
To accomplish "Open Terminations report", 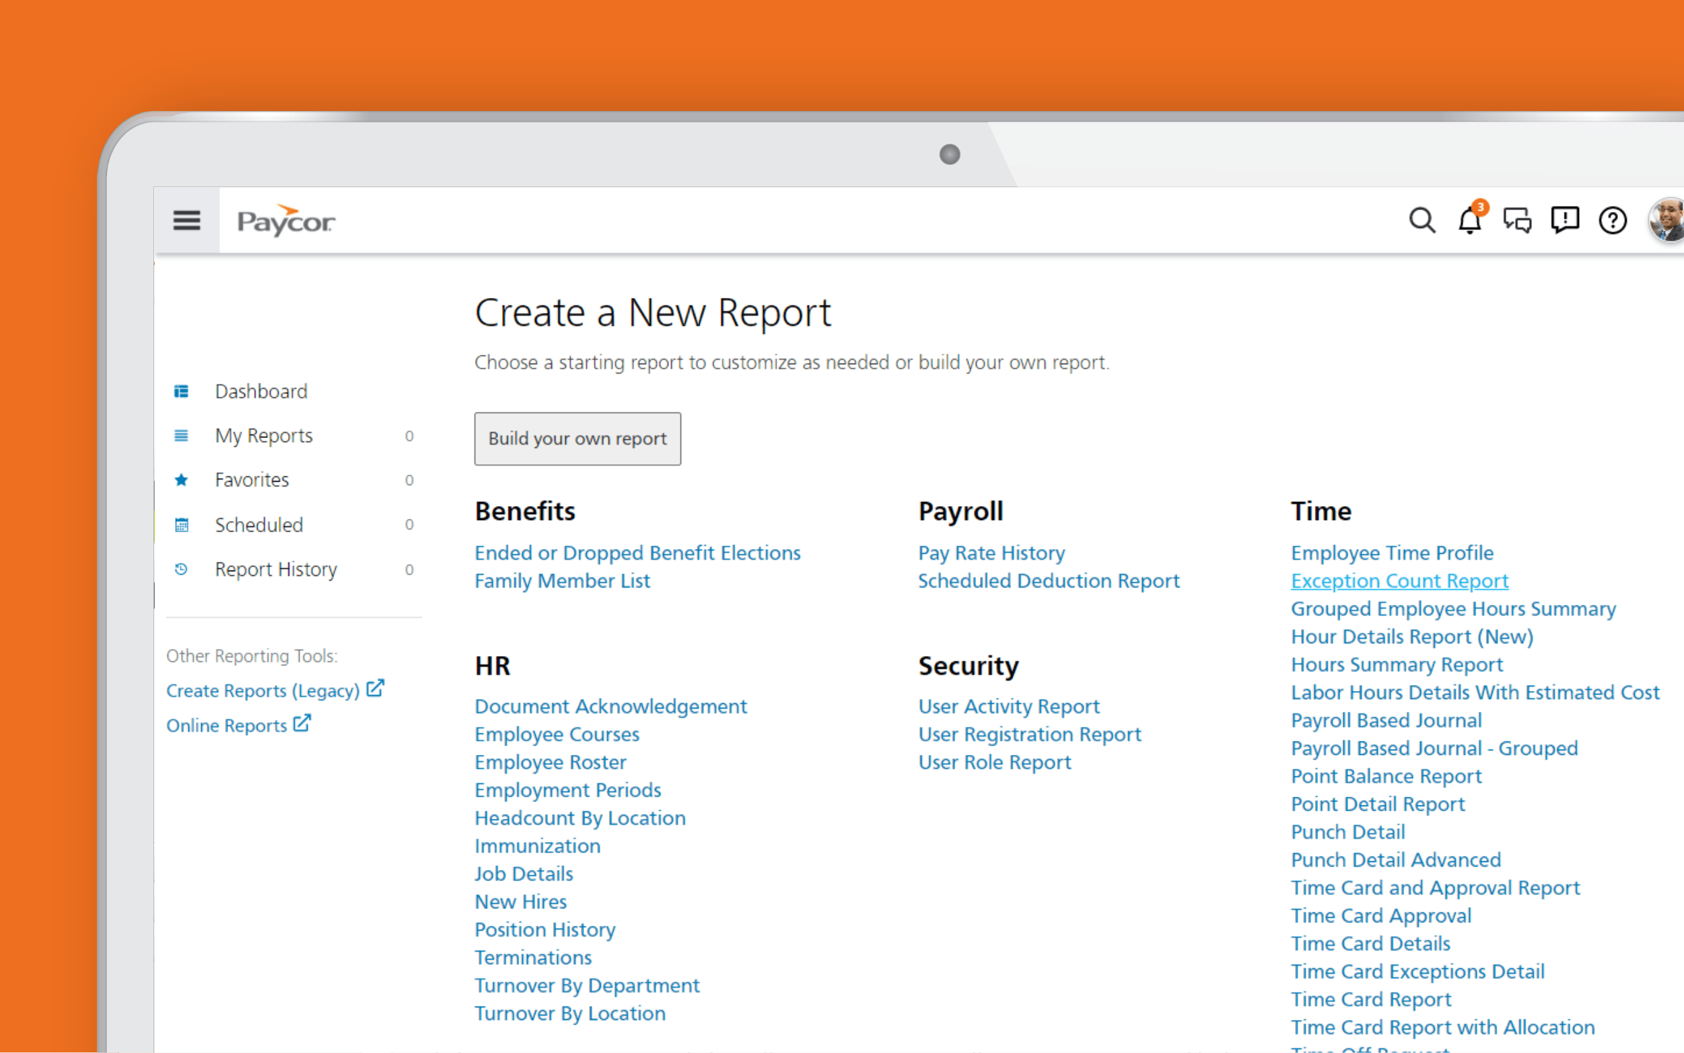I will [534, 957].
